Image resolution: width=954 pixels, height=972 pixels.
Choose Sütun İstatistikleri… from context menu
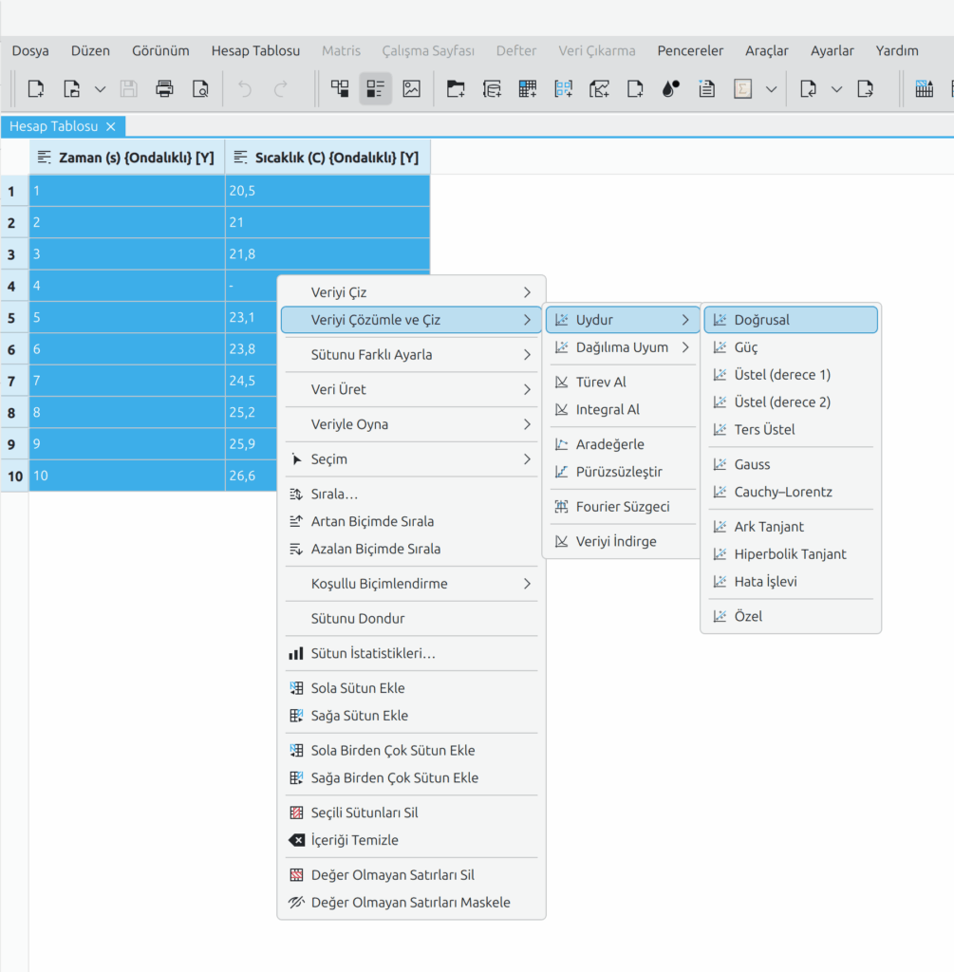point(412,653)
